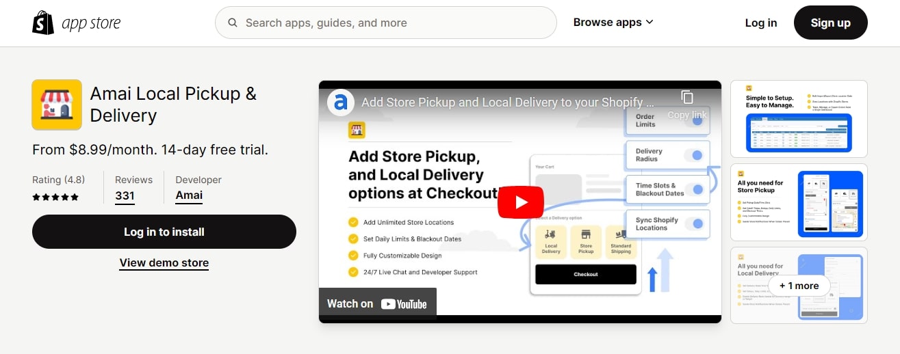Click the Amai Local Pickup app icon

tap(57, 105)
